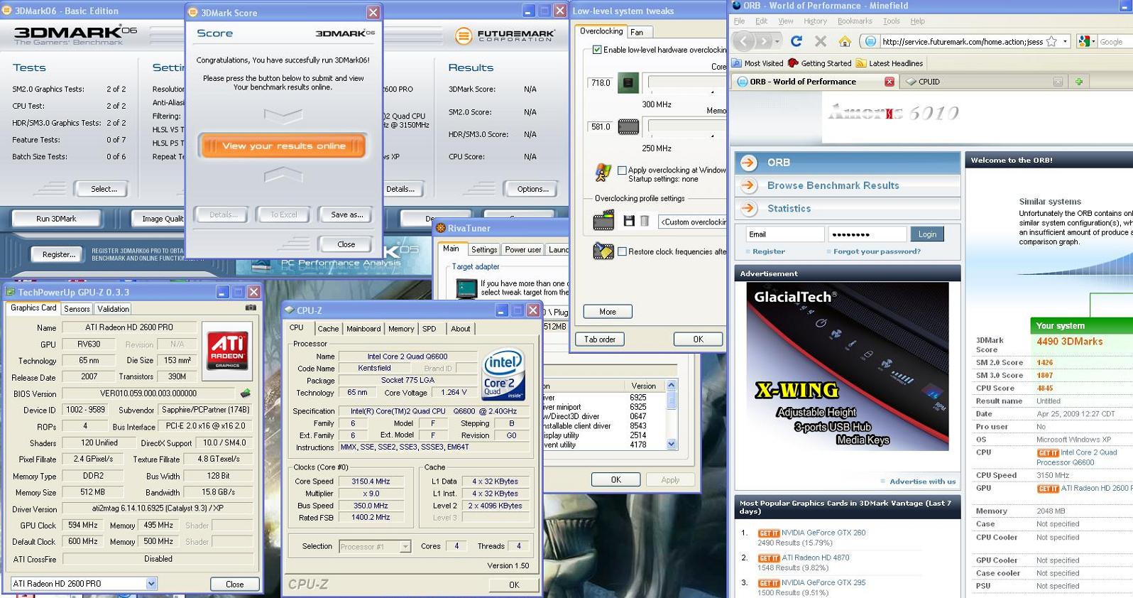
Task: Open the browser URL history dropdown arrow
Action: point(1065,41)
